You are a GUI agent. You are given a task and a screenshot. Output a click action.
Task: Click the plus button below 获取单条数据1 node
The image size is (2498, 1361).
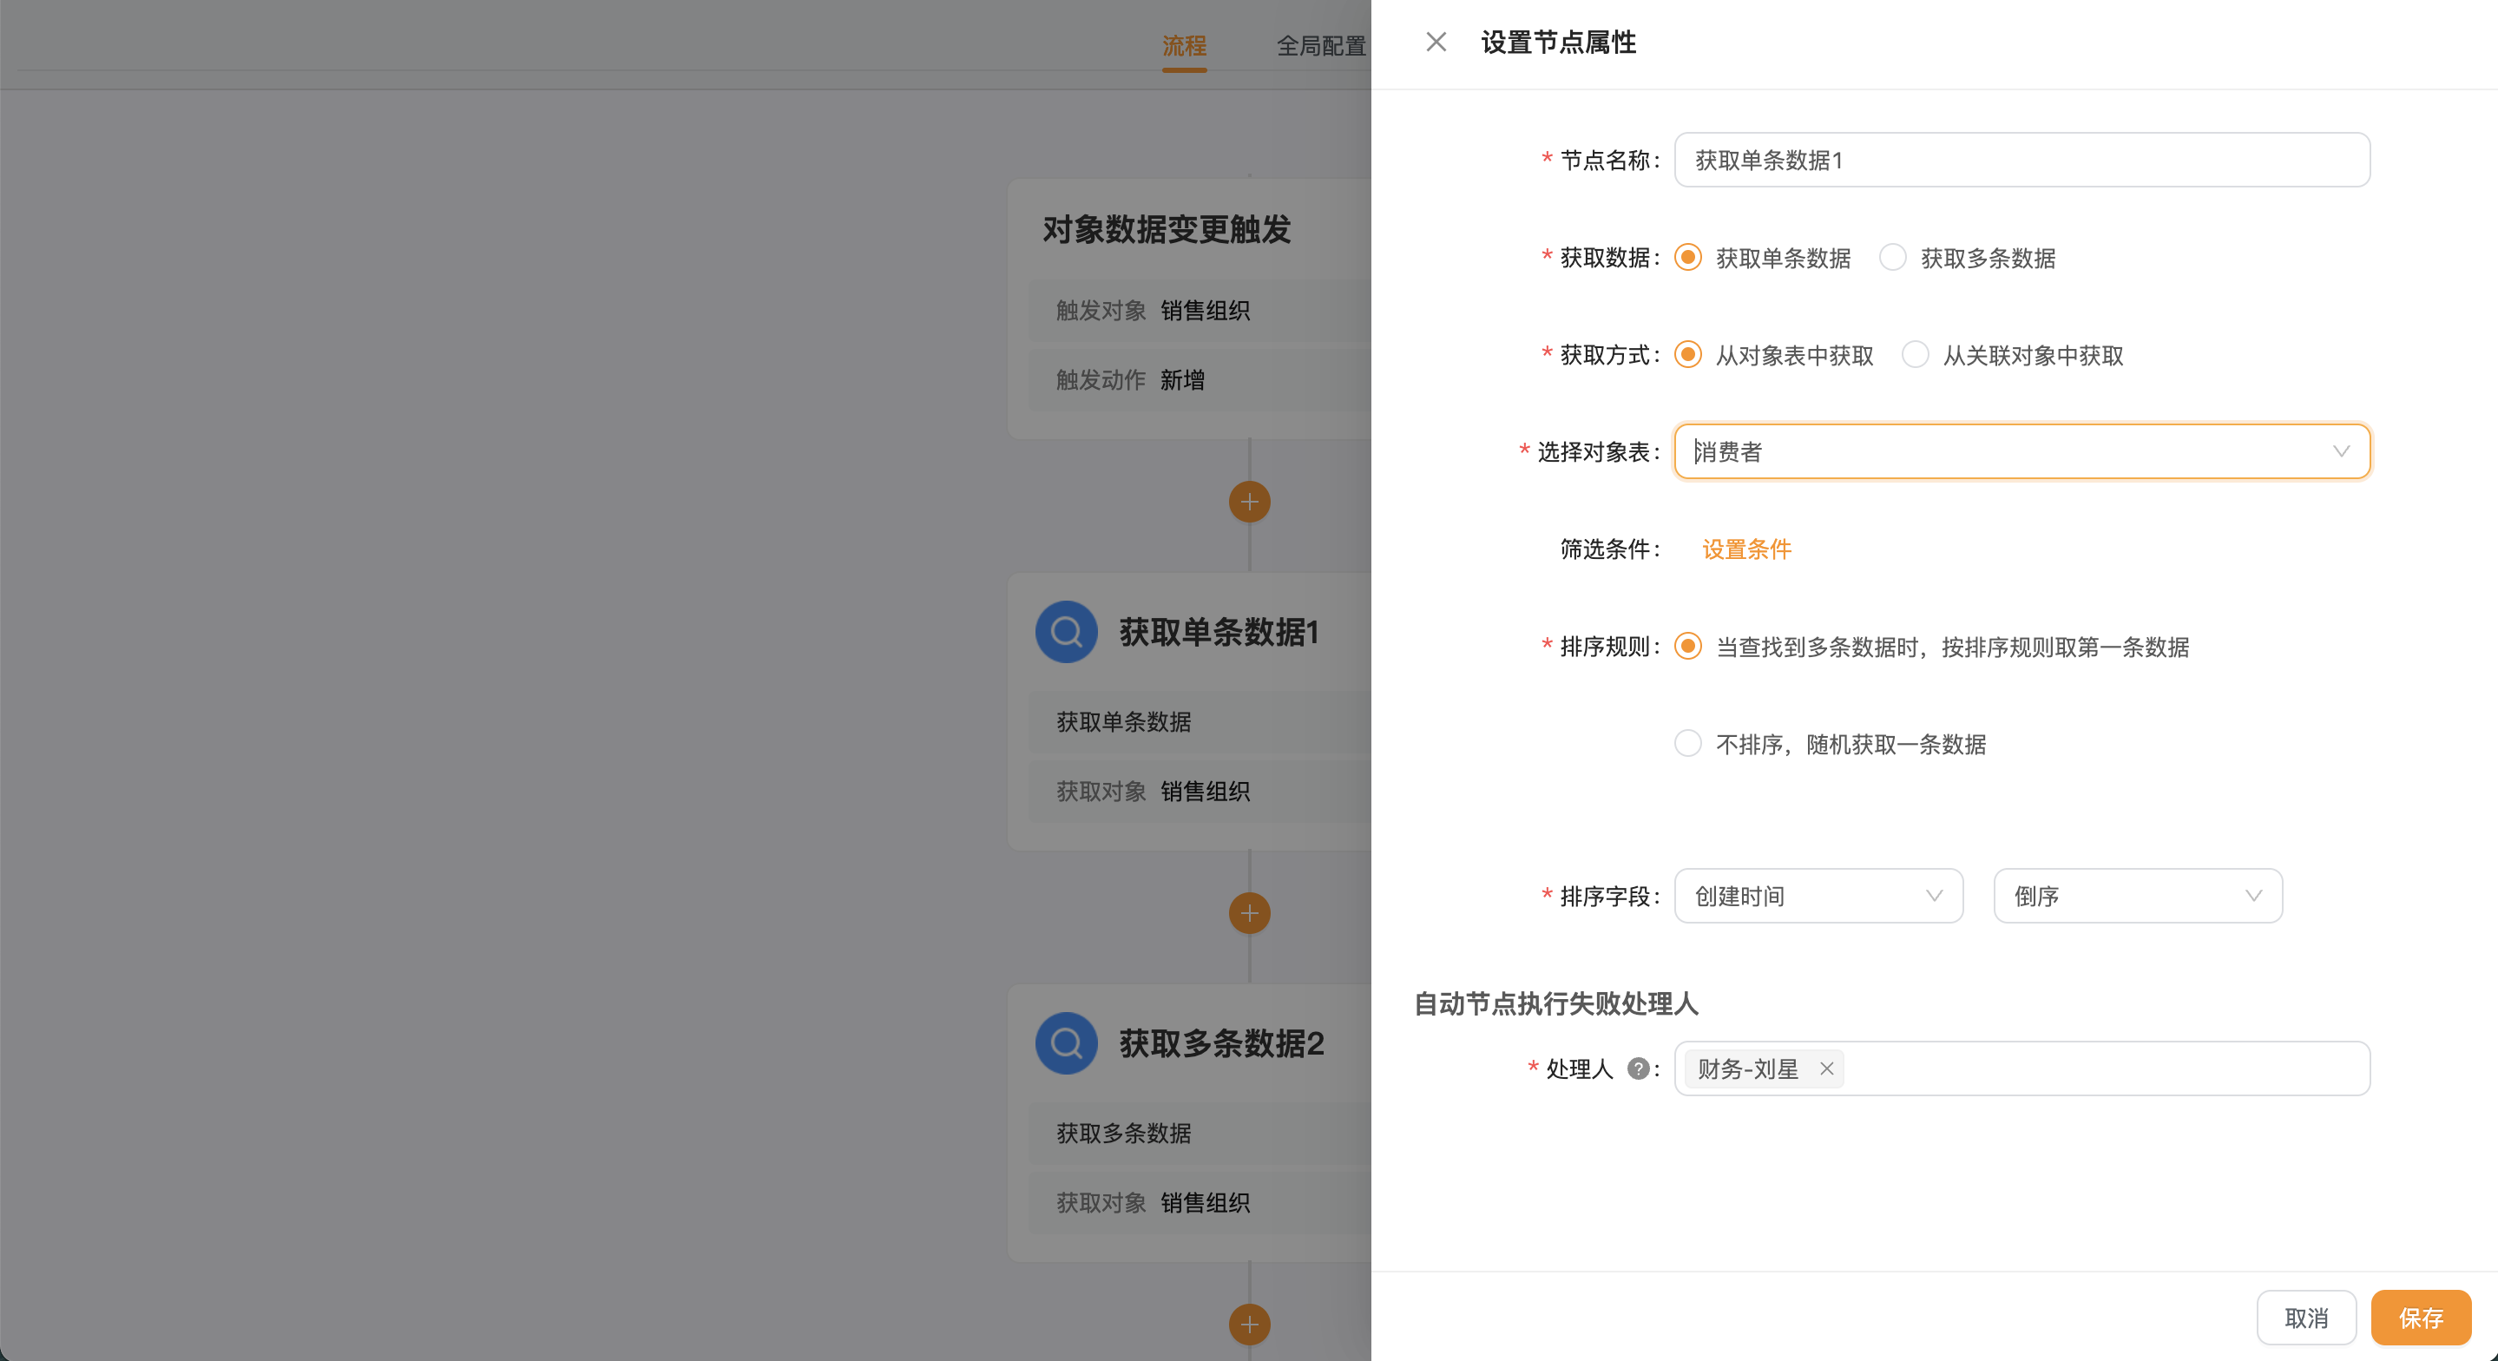(x=1249, y=913)
